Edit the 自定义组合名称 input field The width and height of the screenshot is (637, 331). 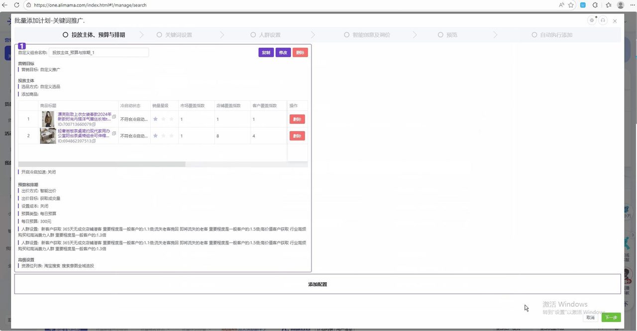tap(99, 52)
